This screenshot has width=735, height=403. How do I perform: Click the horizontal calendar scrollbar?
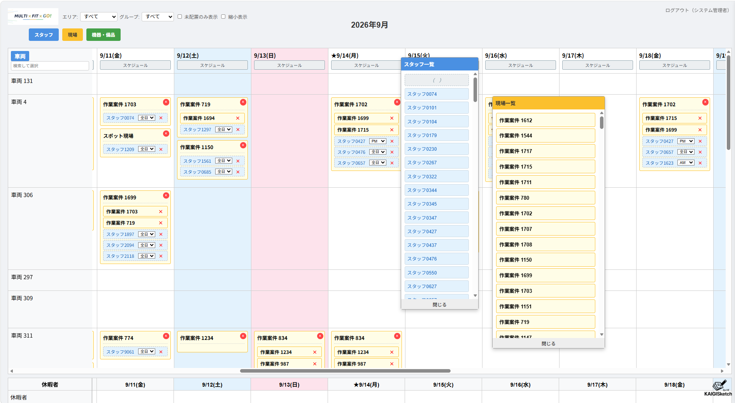[345, 371]
